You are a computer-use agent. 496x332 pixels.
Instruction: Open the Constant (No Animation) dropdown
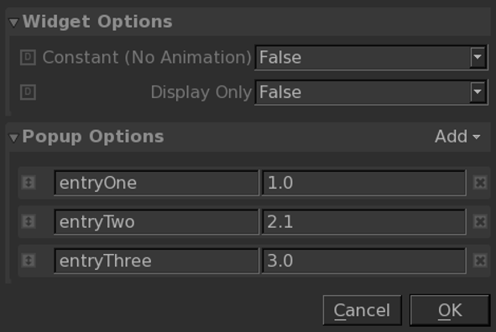coord(371,58)
